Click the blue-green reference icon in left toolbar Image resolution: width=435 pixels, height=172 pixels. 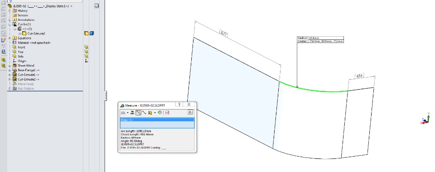(3, 52)
